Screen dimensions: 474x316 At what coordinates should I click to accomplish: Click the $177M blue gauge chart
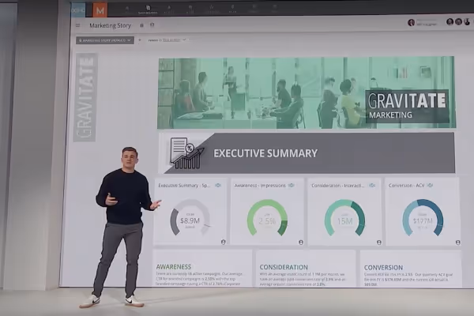click(x=423, y=217)
